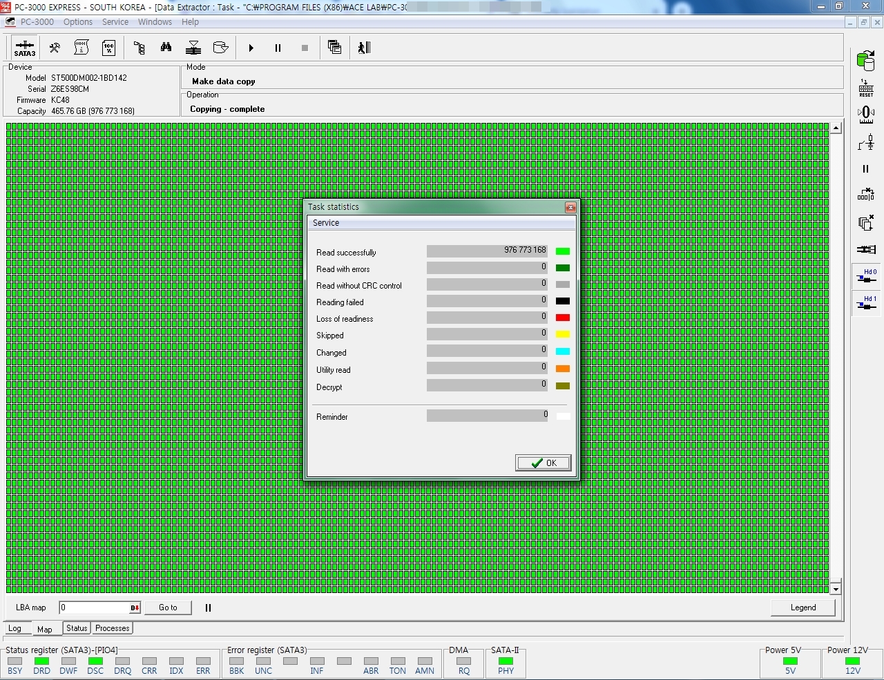Toggle the Hd 0 head button

[x=866, y=276]
